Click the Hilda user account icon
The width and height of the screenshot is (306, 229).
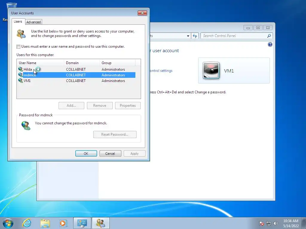click(21, 69)
